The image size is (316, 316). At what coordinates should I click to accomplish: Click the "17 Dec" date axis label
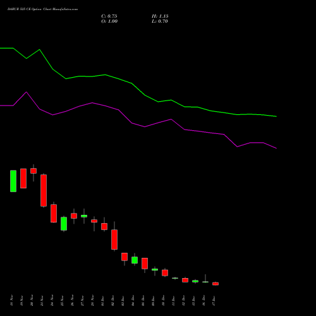214,301
